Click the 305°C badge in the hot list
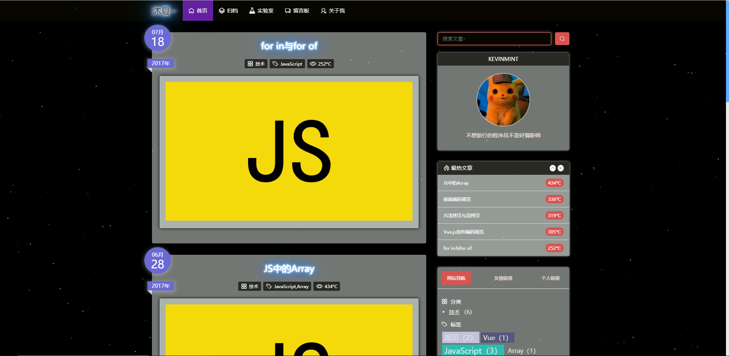The image size is (729, 356). [554, 232]
